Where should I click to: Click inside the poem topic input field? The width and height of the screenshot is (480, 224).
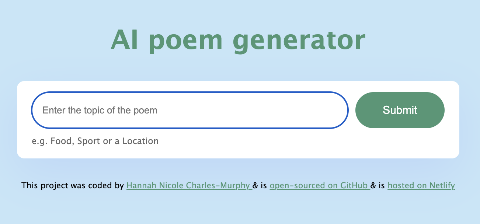(x=184, y=110)
